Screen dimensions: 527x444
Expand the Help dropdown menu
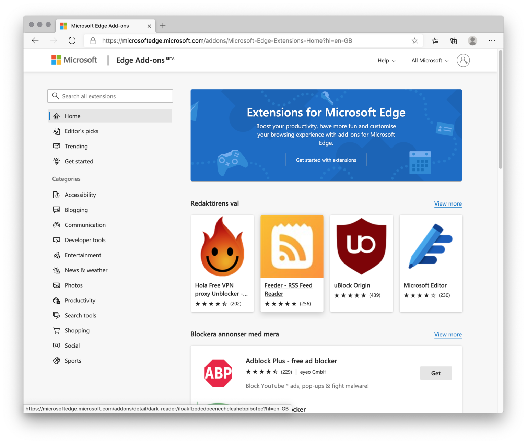click(386, 60)
